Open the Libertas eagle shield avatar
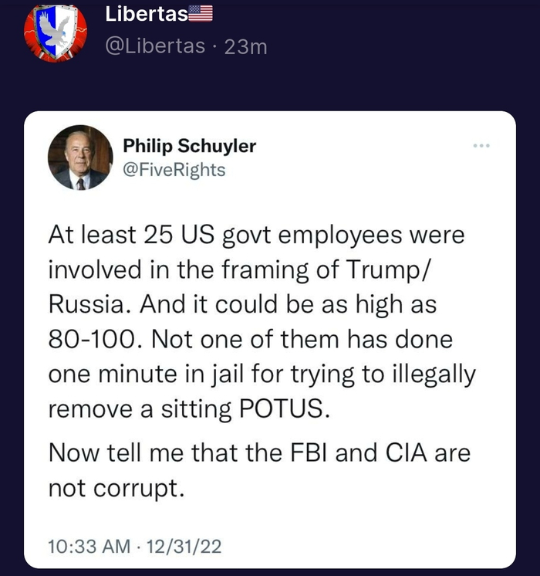 pyautogui.click(x=55, y=32)
